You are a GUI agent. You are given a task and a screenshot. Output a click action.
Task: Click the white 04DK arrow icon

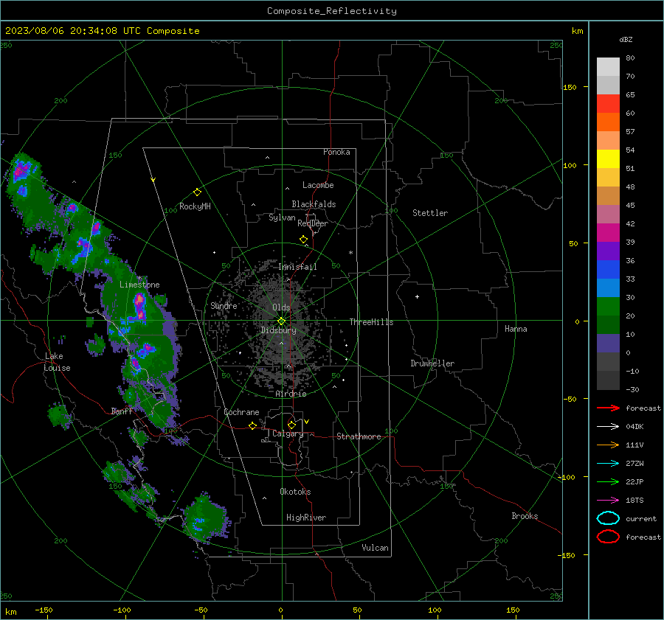tap(608, 427)
